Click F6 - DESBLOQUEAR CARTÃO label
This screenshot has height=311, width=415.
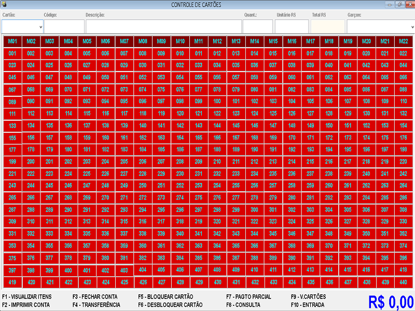pos(171,305)
